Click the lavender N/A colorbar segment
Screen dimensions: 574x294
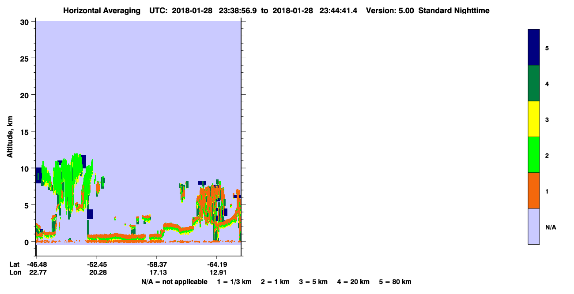tap(534, 226)
